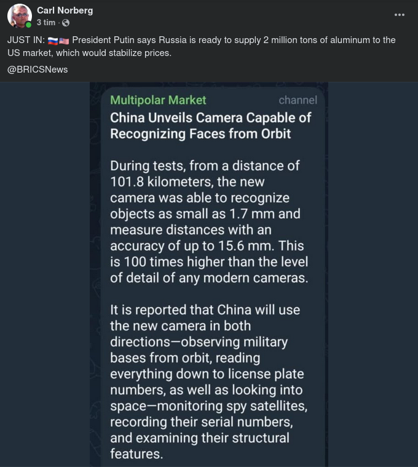Click the "Multipolar Market" channel name
Screen dimensions: 418x467
158,100
